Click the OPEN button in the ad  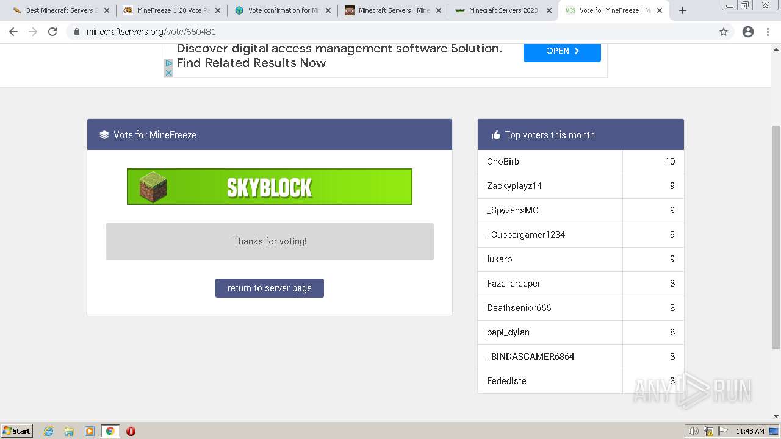coord(562,51)
